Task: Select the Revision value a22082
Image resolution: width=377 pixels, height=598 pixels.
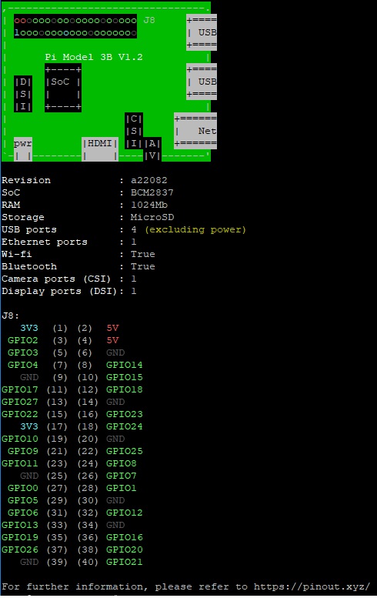Action: 149,180
